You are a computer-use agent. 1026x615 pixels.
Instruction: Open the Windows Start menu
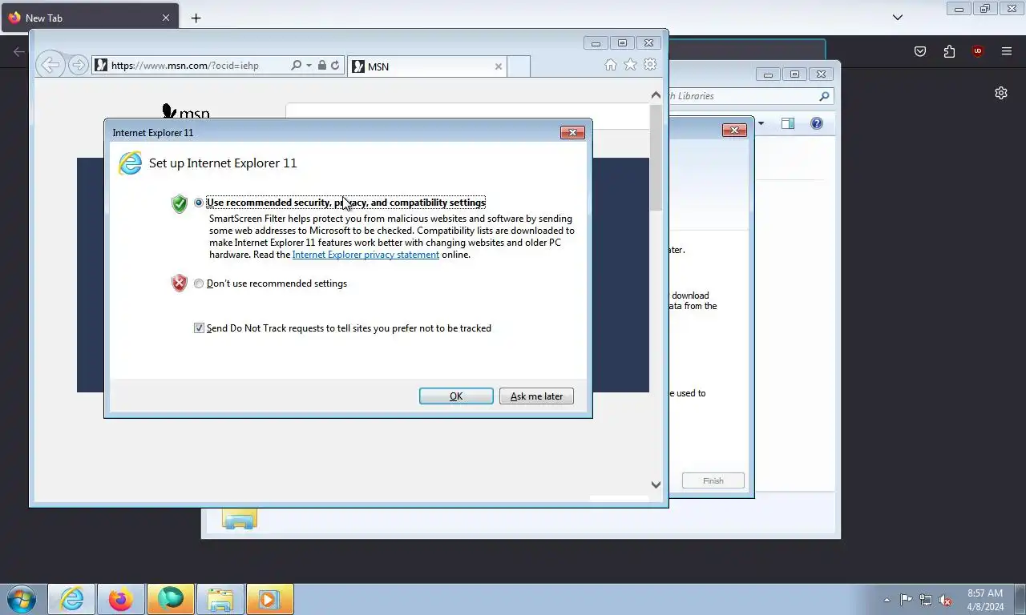pos(21,599)
